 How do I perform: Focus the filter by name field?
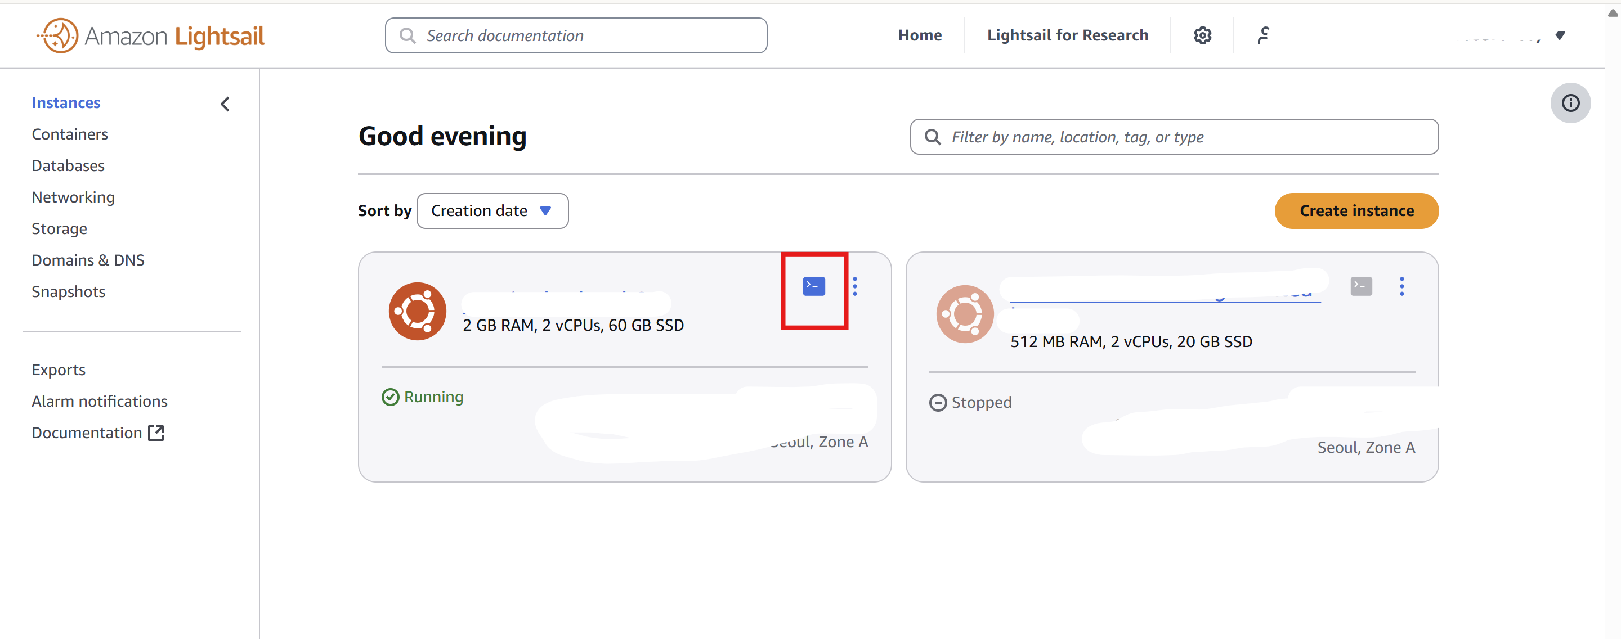click(x=1174, y=137)
